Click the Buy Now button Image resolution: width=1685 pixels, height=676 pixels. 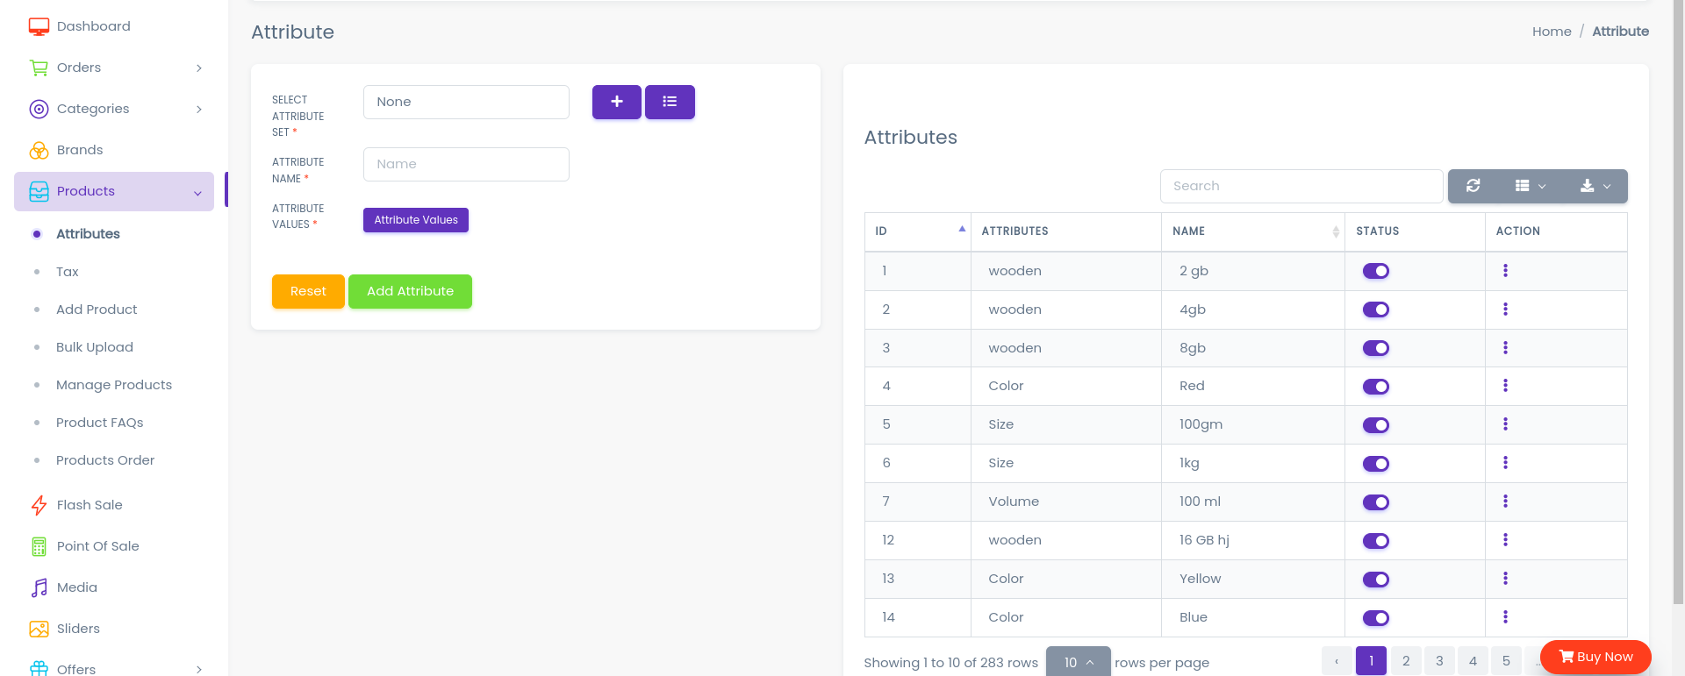click(1595, 657)
